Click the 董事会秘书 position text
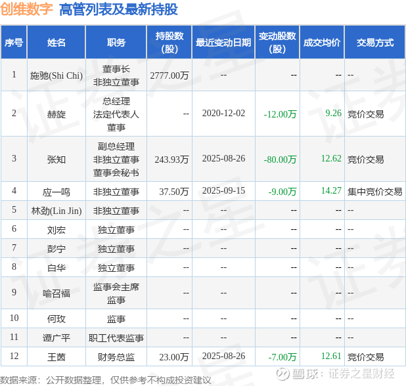This screenshot has height=386, width=406. pyautogui.click(x=116, y=173)
